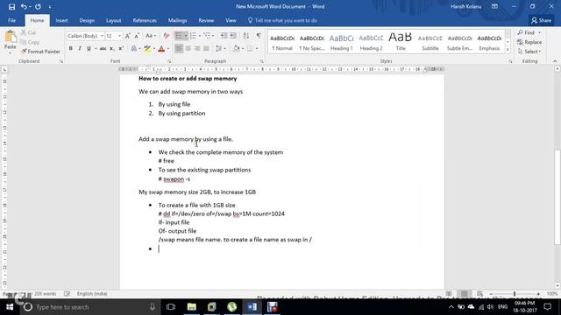Collapse the ribbon
This screenshot has height=315, width=561.
[555, 61]
